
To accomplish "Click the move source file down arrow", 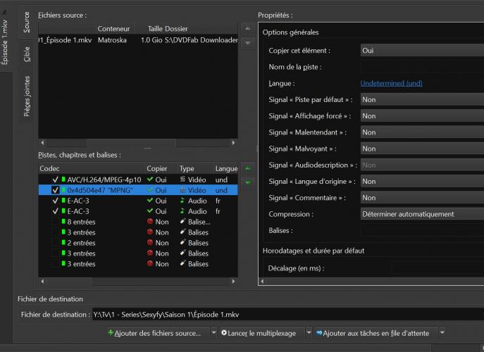I will pos(247,43).
